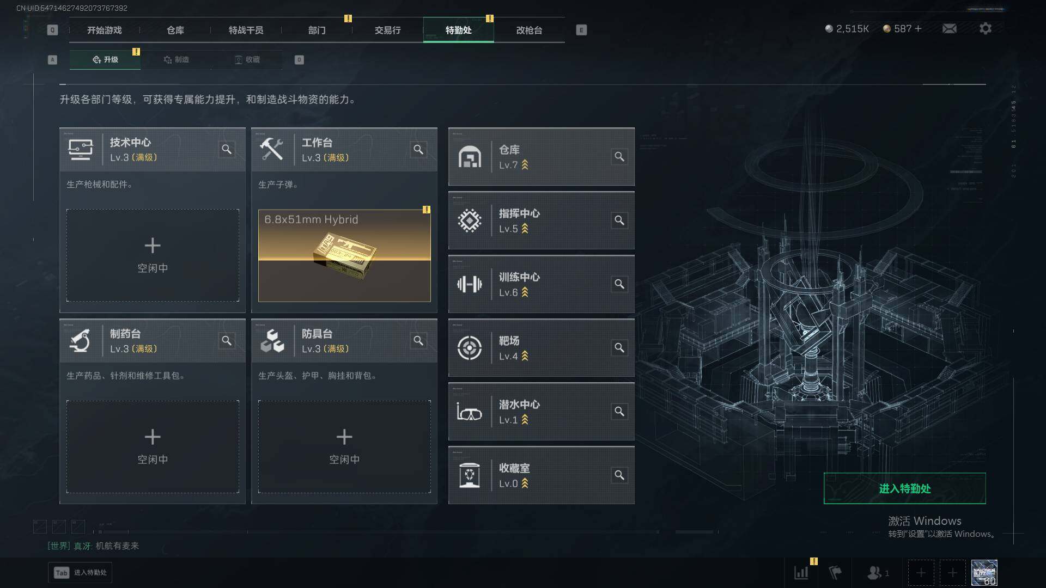Open the settings gear icon

[x=985, y=28]
